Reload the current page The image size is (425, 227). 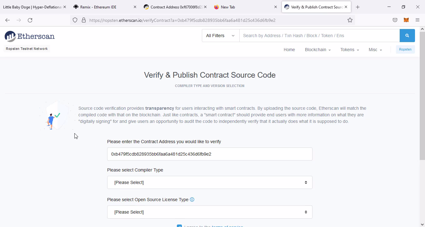(x=30, y=20)
